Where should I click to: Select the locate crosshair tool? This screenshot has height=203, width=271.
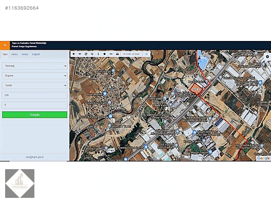92,54
